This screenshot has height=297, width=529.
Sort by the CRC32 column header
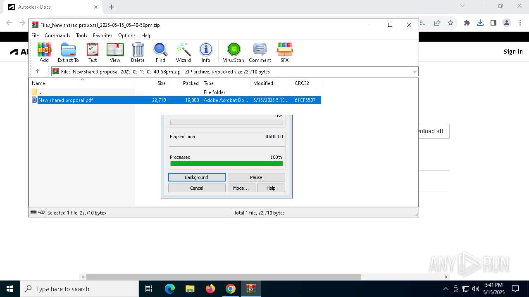[306, 83]
